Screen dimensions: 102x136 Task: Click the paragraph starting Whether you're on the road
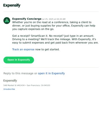(x=54, y=25)
